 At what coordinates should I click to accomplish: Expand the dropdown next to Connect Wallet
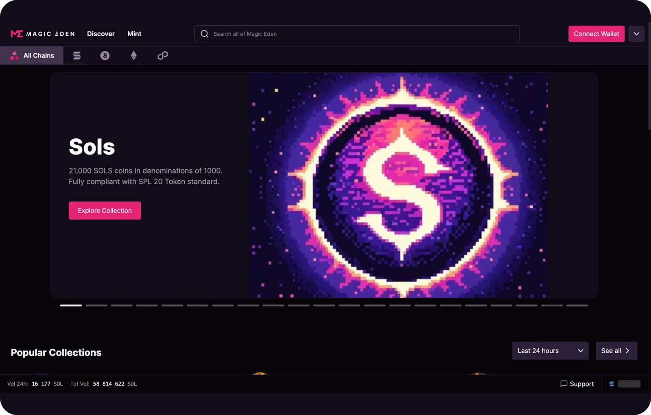click(x=636, y=34)
